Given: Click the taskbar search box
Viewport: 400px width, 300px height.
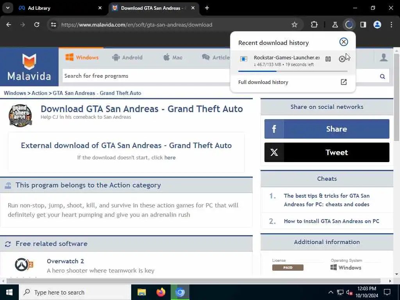Looking at the screenshot, I should coord(75,292).
